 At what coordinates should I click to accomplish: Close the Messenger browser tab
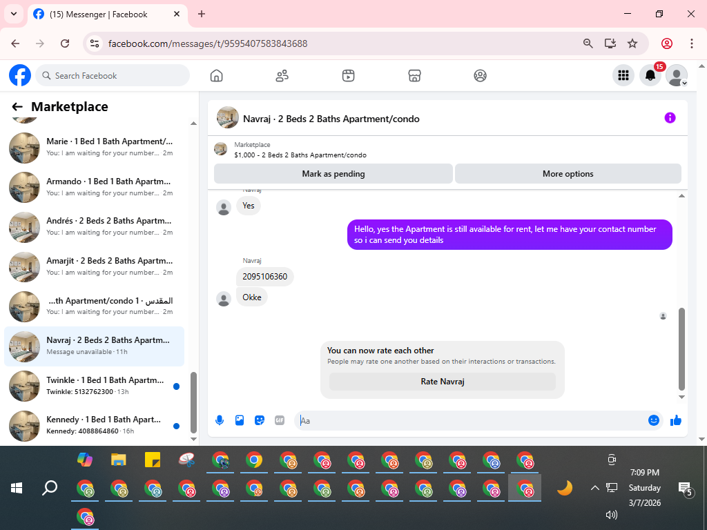(x=177, y=14)
